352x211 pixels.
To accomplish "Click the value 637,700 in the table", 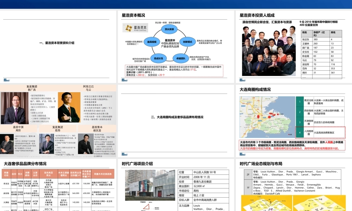I will (76, 184).
